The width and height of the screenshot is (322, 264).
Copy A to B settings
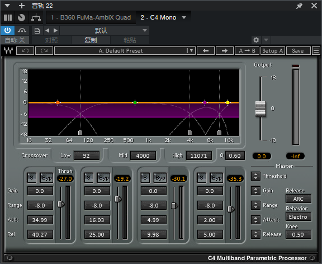pyautogui.click(x=247, y=50)
